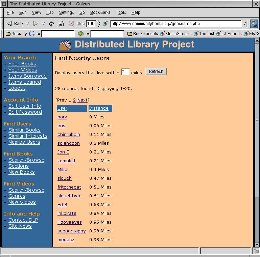Click the green book search icon
The height and width of the screenshot is (257, 260).
(80, 34)
